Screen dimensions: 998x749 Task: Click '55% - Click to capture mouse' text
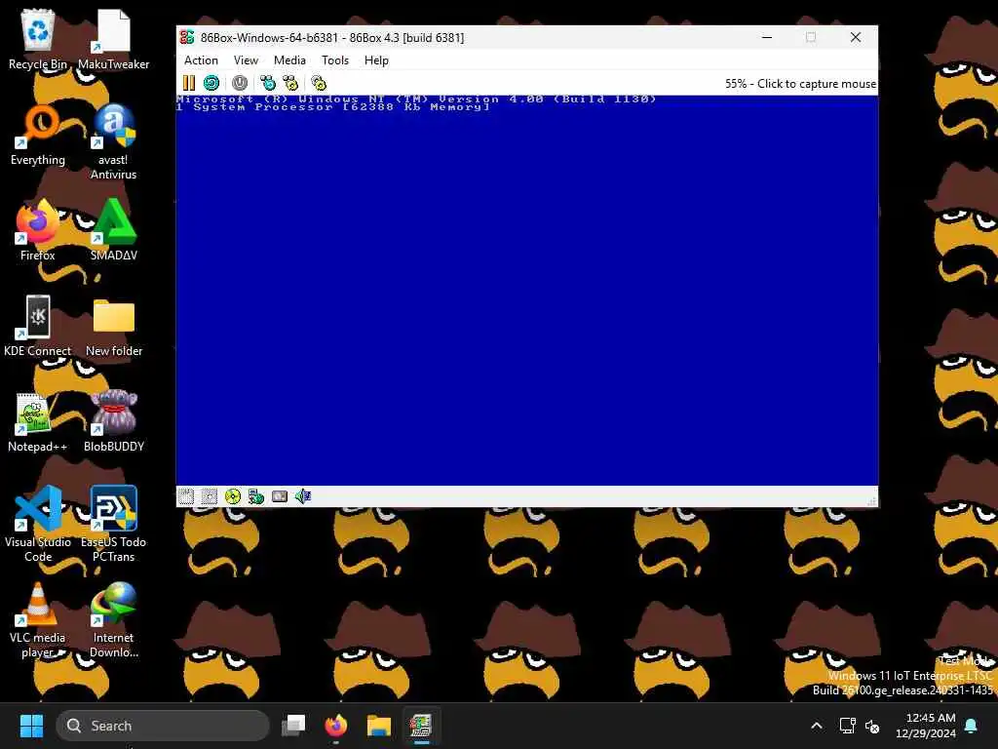coord(800,84)
